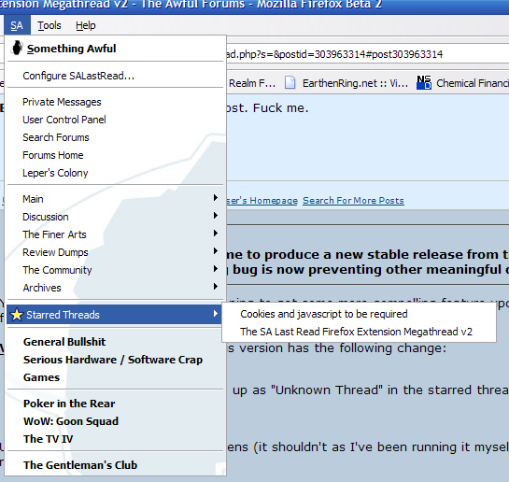Image resolution: width=509 pixels, height=482 pixels.
Task: Expand the Archives submenu
Action: pos(115,288)
